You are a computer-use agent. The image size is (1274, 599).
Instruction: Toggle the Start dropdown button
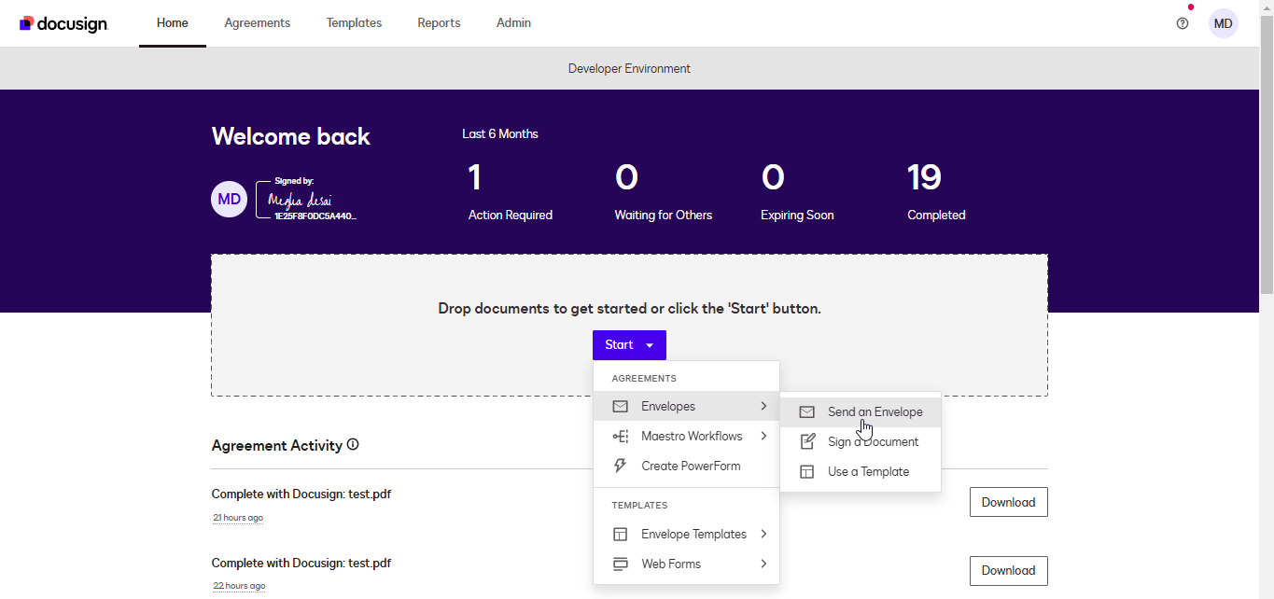tap(629, 345)
